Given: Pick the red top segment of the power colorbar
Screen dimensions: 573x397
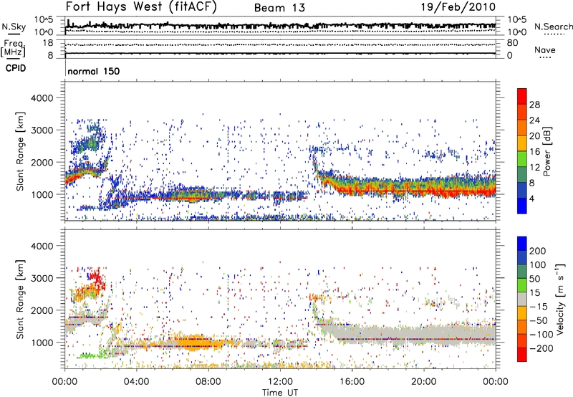Looking at the screenshot, I should [522, 97].
